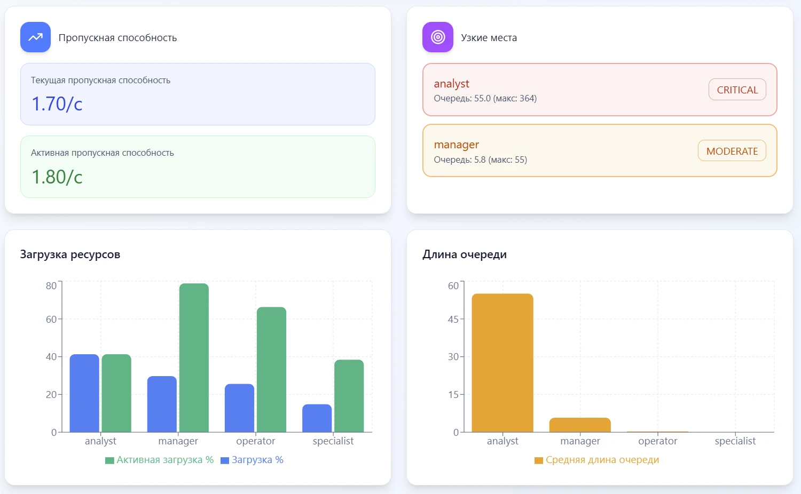Image resolution: width=801 pixels, height=494 pixels.
Task: Click the purple bottleneck target icon
Action: (437, 37)
